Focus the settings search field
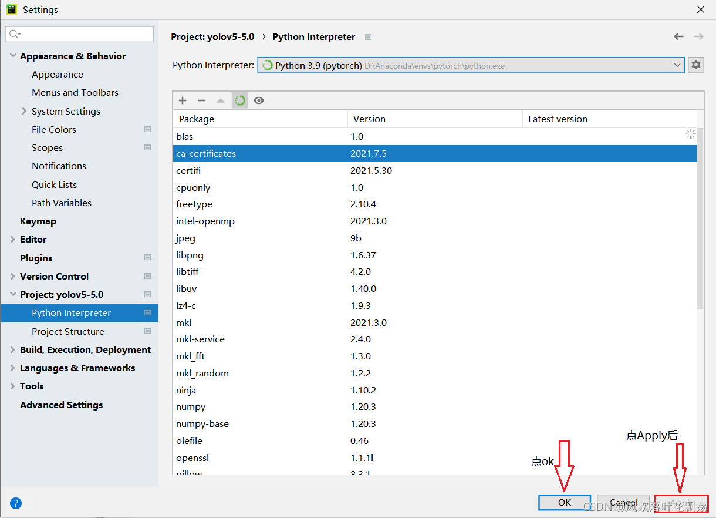The image size is (716, 518). (80, 34)
